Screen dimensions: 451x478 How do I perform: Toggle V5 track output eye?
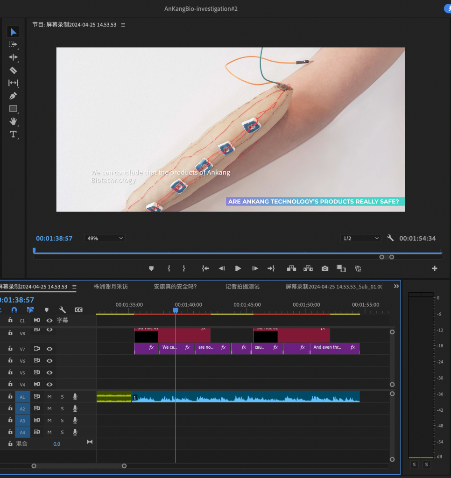click(49, 373)
